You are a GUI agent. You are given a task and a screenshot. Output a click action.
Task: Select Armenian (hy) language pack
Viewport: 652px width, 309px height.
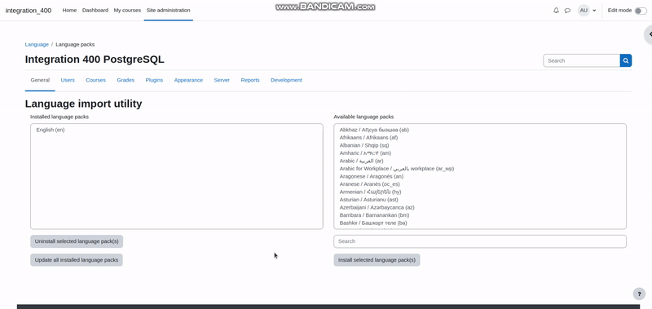point(480,192)
